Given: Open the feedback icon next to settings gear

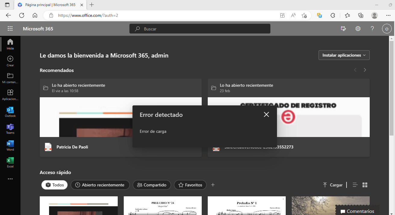Looking at the screenshot, I should click(343, 29).
